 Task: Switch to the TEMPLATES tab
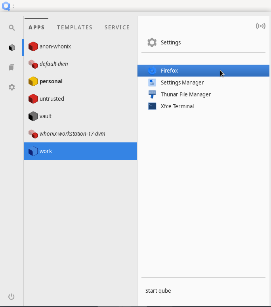pos(75,27)
